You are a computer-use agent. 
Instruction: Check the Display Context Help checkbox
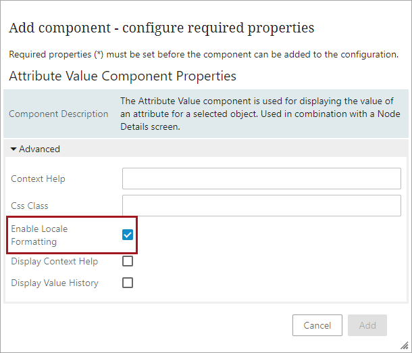pos(128,261)
